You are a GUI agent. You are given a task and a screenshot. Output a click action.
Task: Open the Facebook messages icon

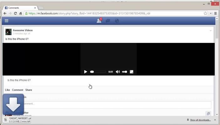pyautogui.click(x=108, y=21)
